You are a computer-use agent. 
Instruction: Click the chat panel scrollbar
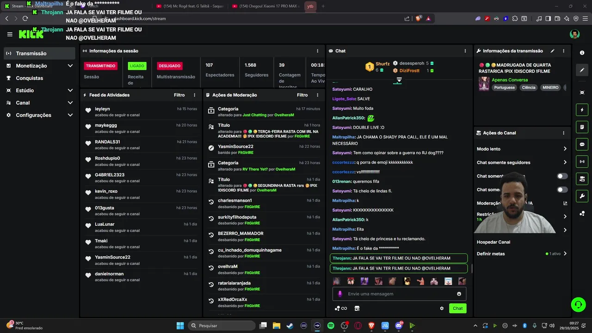pyautogui.click(x=472, y=268)
